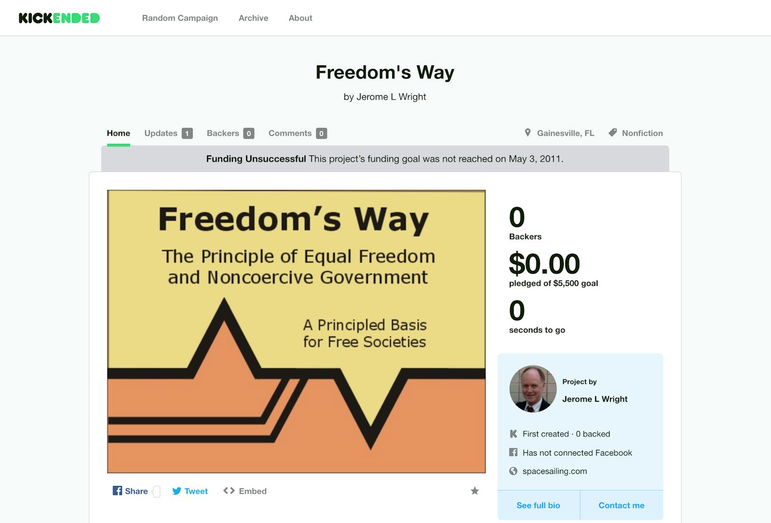Click the Facebook Share icon
The height and width of the screenshot is (523, 771).
coord(117,491)
